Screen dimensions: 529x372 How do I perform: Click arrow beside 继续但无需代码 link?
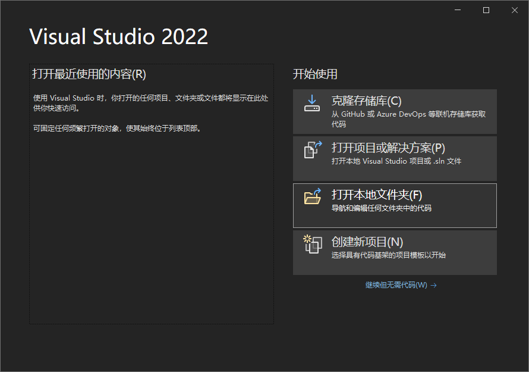[x=434, y=286]
